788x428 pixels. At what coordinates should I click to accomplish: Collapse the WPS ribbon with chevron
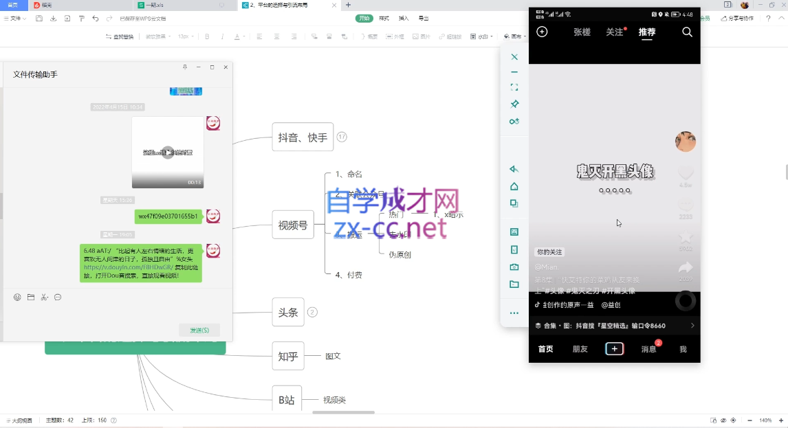coord(781,19)
